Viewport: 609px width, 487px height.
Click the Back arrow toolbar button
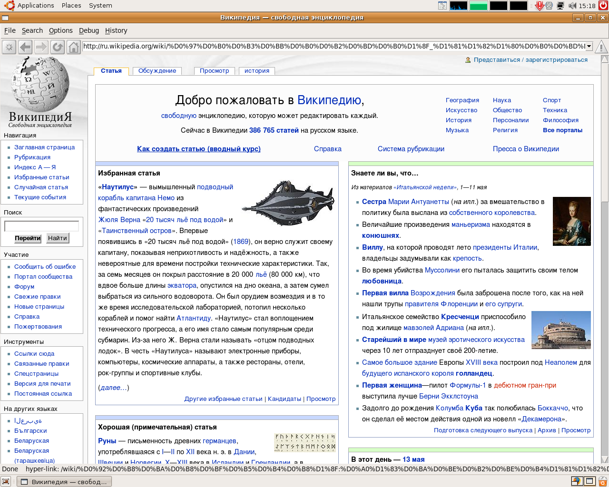tap(25, 47)
